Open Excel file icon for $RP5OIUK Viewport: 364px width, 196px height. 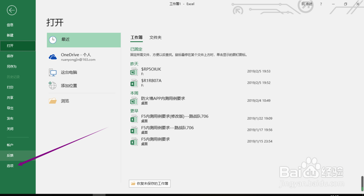coord(134,71)
